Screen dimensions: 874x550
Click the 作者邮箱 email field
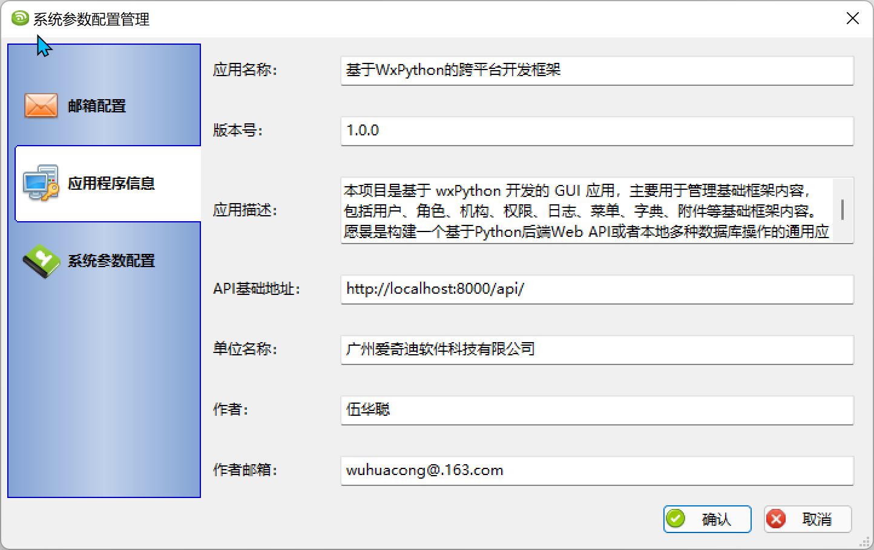point(597,471)
